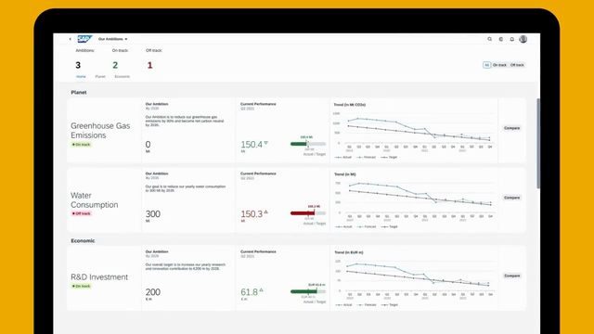Click the back arrow icon beside SAP logo
Image resolution: width=594 pixels, height=334 pixels.
point(71,39)
